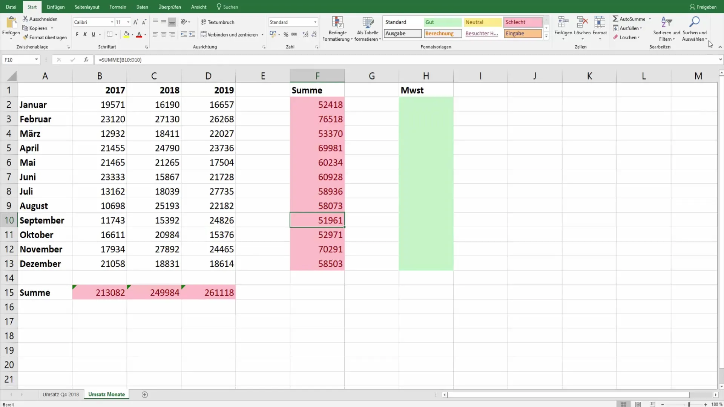Open Löschen eraser menu in Bearbeiten
Viewport: 724px width, 407px height.
[x=626, y=37]
